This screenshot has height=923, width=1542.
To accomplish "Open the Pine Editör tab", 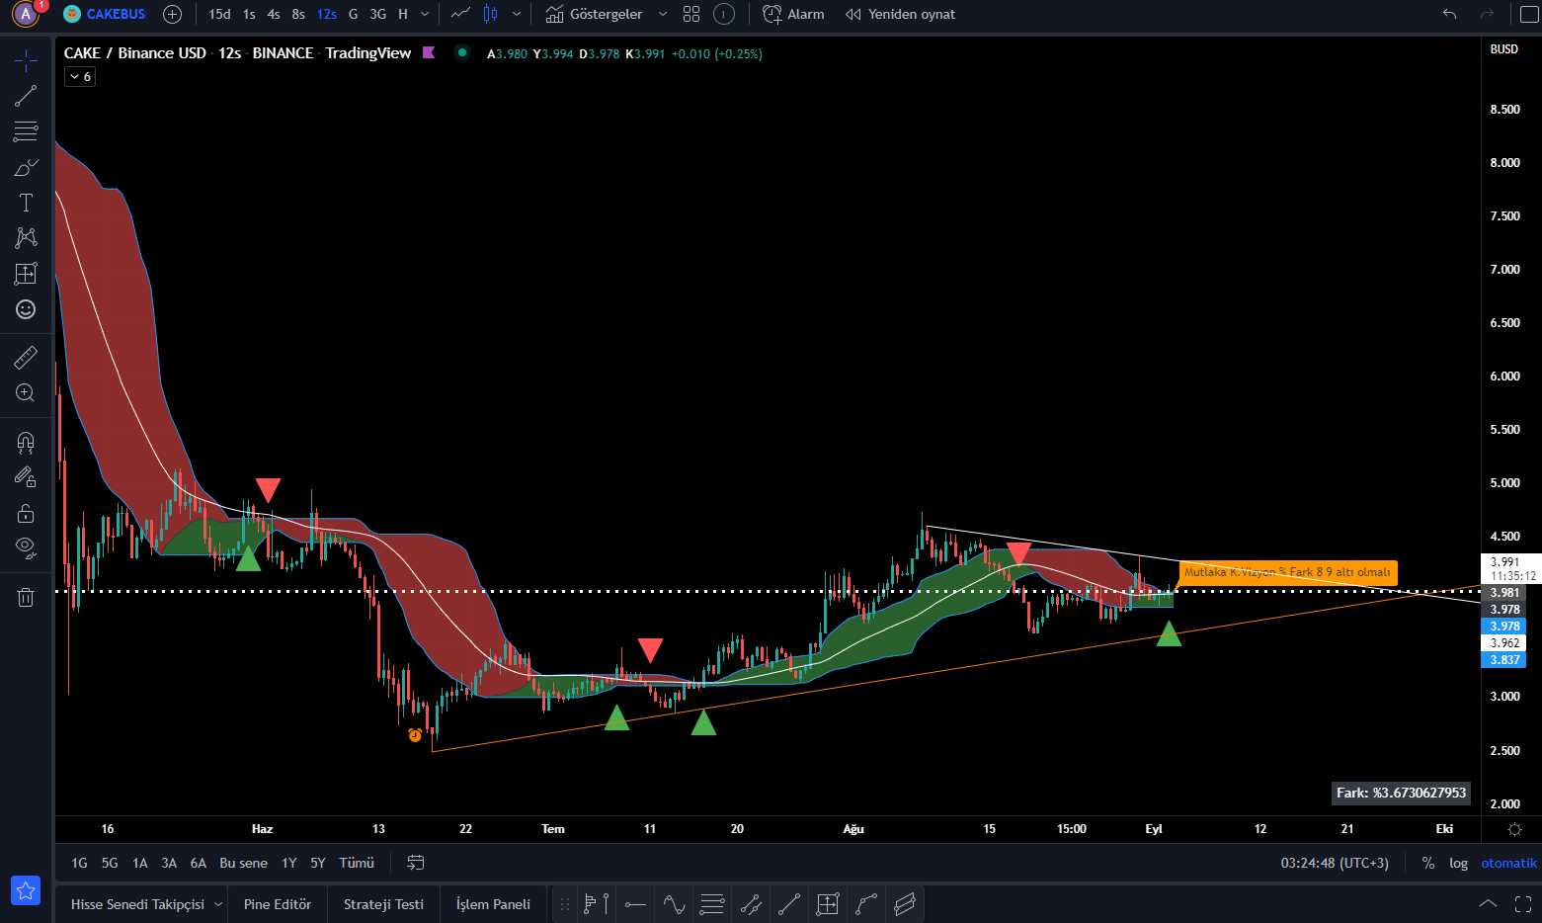I will point(278,904).
